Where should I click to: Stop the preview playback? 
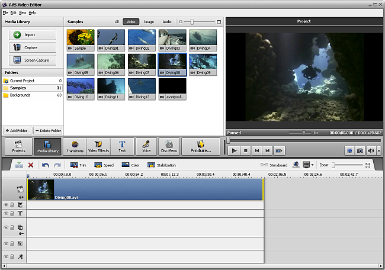coord(246,150)
